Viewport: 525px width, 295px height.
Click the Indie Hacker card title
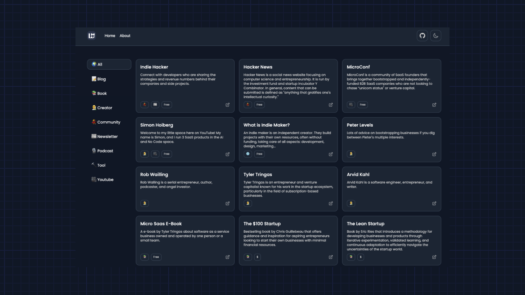tap(154, 67)
